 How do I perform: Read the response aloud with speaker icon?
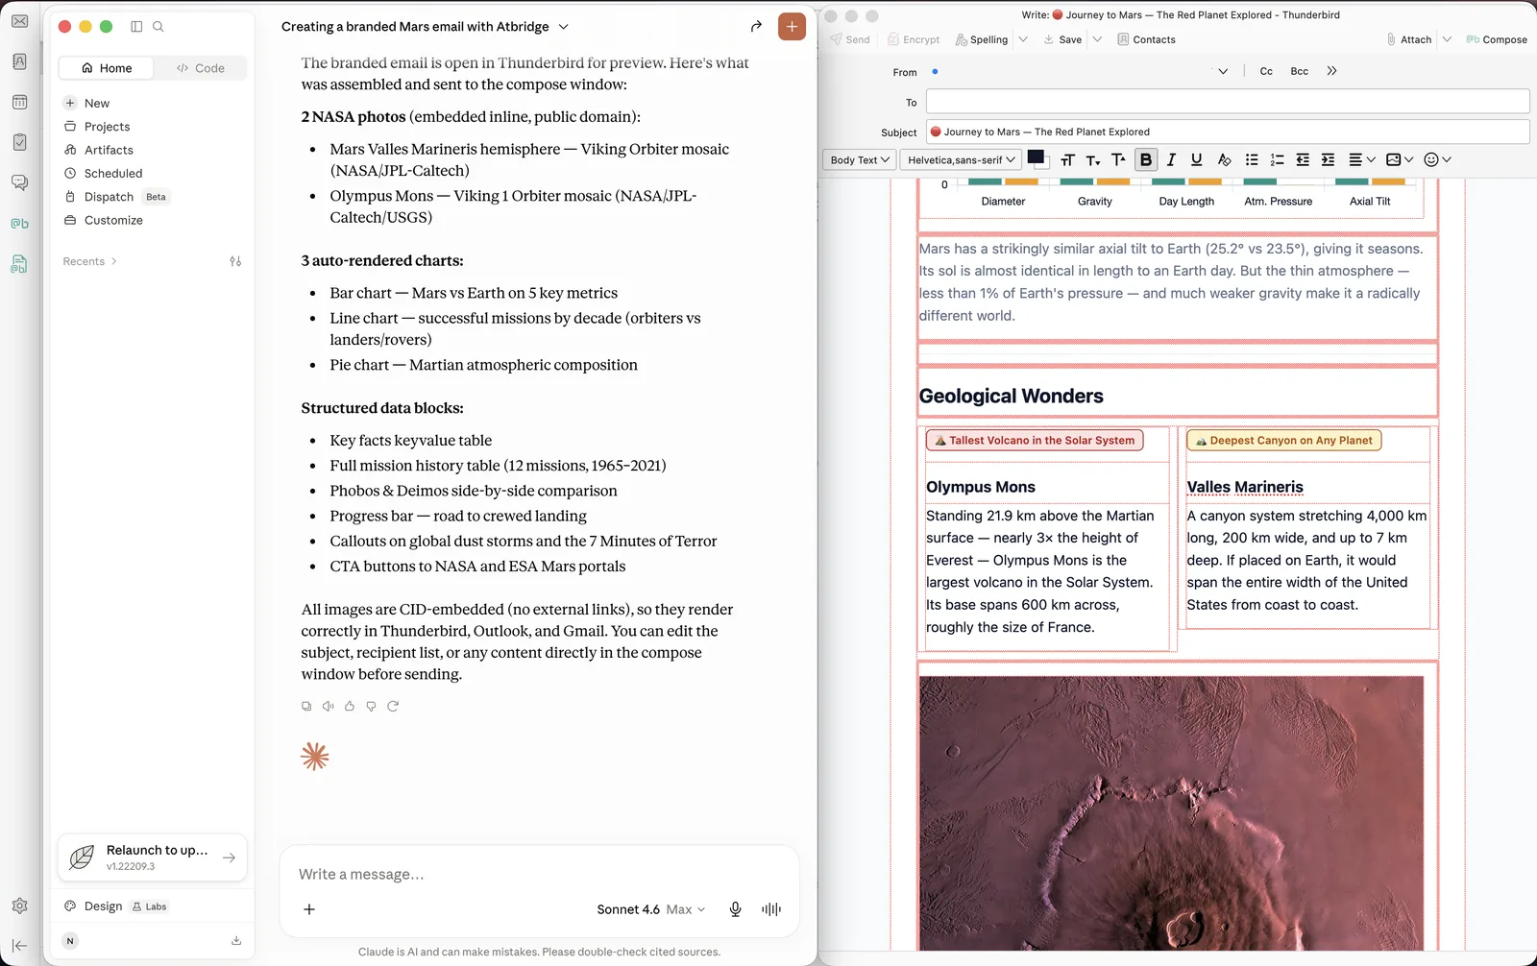click(x=329, y=706)
